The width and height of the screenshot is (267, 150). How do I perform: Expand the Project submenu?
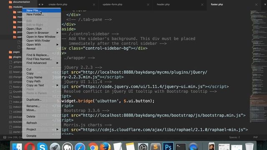tap(42, 130)
